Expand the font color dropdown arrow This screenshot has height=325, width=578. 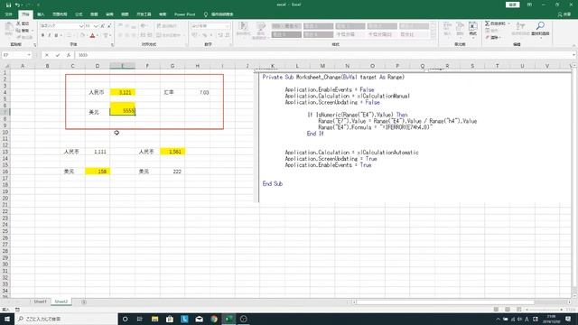click(x=98, y=36)
